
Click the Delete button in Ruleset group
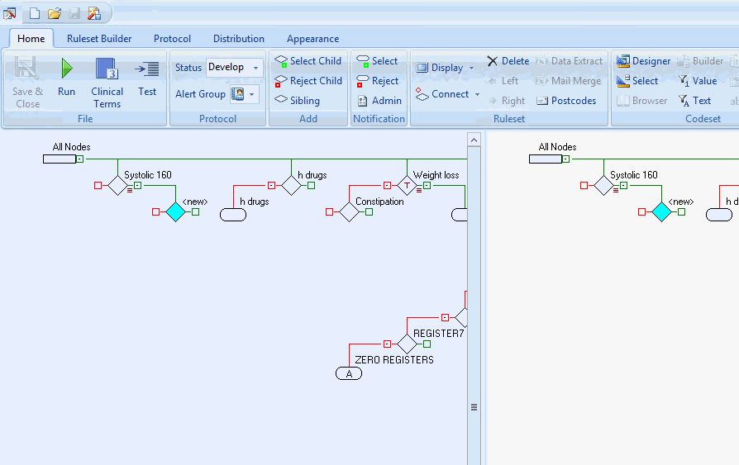[x=508, y=61]
